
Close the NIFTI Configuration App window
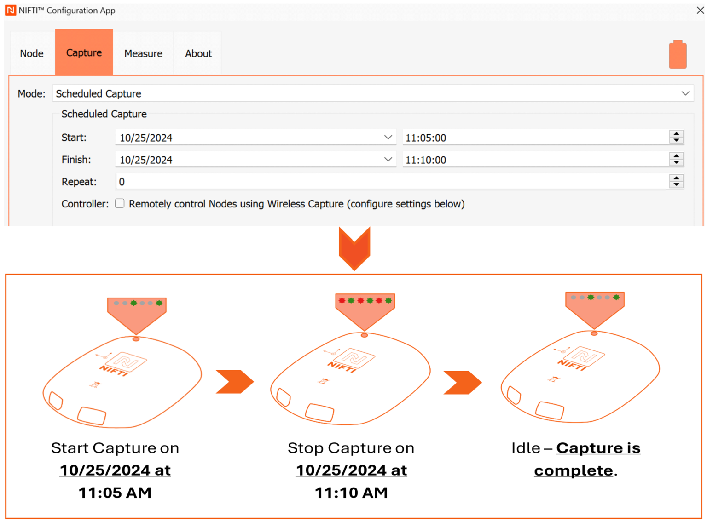tap(700, 10)
